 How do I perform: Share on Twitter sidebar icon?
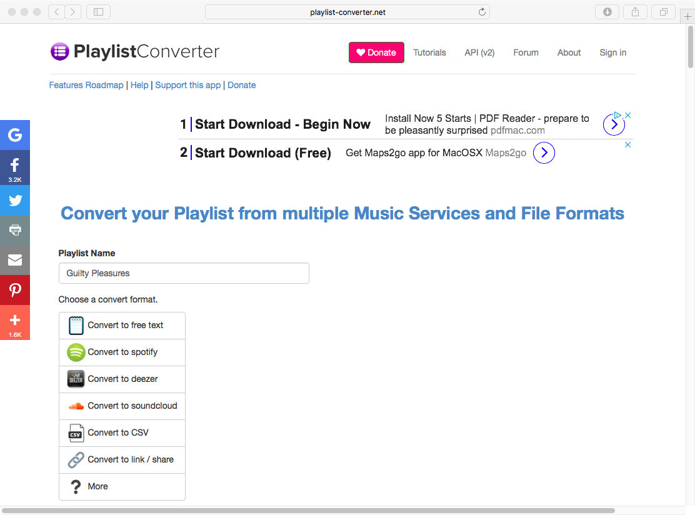(x=15, y=201)
